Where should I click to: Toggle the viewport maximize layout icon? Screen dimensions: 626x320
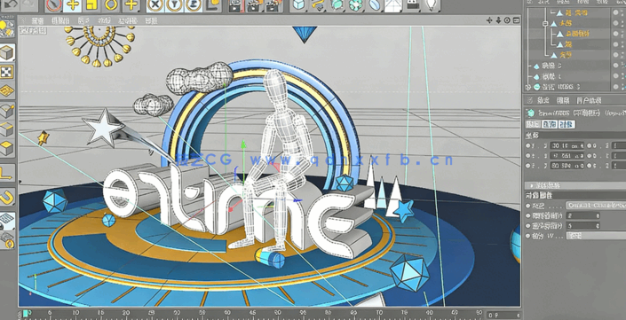point(516,20)
